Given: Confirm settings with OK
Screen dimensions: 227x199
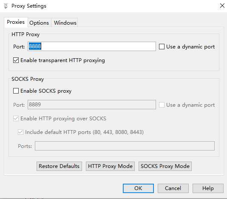Looking at the screenshot, I should pyautogui.click(x=138, y=188).
